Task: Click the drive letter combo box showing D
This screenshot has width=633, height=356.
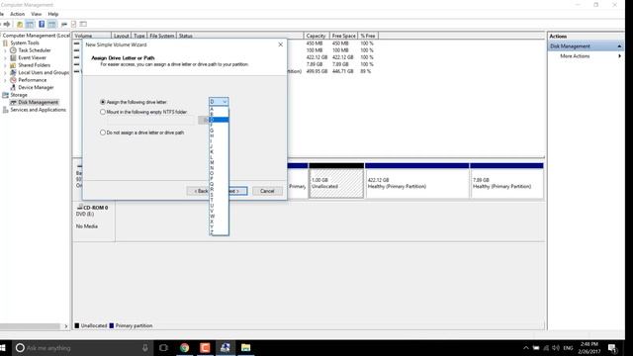Action: point(219,102)
